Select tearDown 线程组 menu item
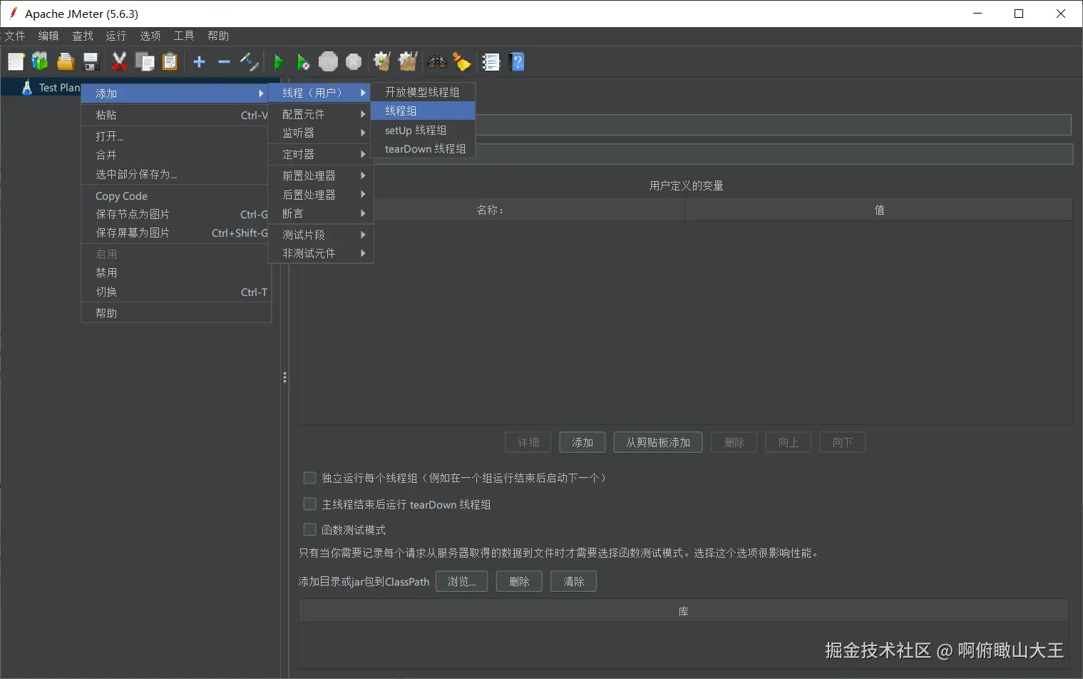The width and height of the screenshot is (1083, 679). pos(423,148)
